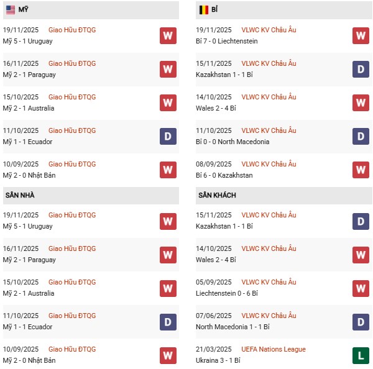
Task: Click the W badge for Mỹ 5 - 1 Uruguay under the MỸ header
Action: coord(168,35)
